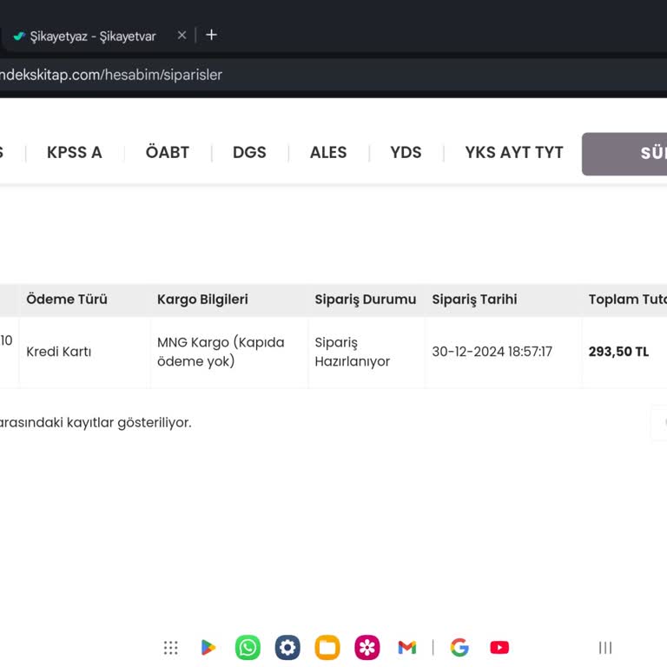Tap the recent apps navigation button
The height and width of the screenshot is (667, 667).
coord(605,647)
